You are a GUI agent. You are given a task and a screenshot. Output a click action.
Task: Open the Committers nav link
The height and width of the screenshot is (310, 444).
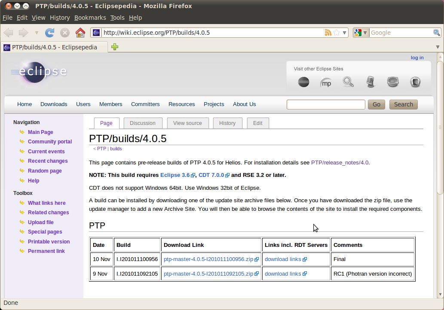[x=145, y=104]
